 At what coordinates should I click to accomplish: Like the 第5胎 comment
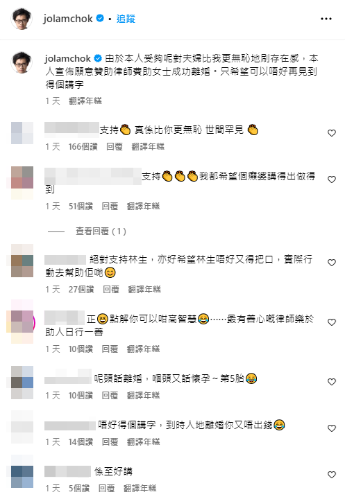[332, 382]
